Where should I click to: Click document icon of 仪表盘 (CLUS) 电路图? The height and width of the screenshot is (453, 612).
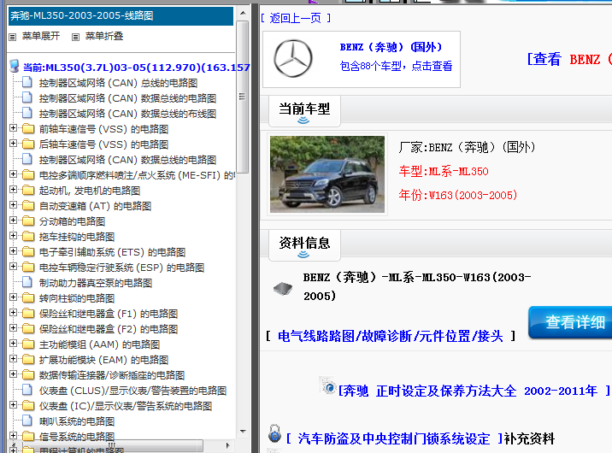(x=27, y=390)
